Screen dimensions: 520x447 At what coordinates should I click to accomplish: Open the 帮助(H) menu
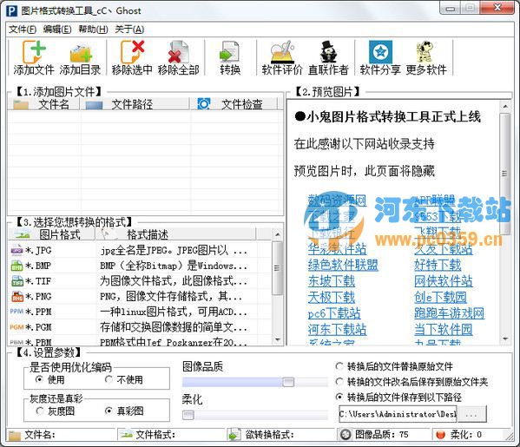(93, 30)
